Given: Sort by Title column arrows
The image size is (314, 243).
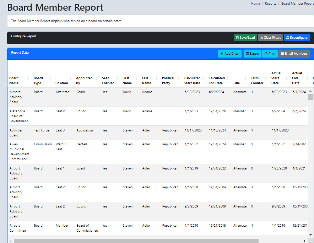Looking at the screenshot, I should [245, 78].
